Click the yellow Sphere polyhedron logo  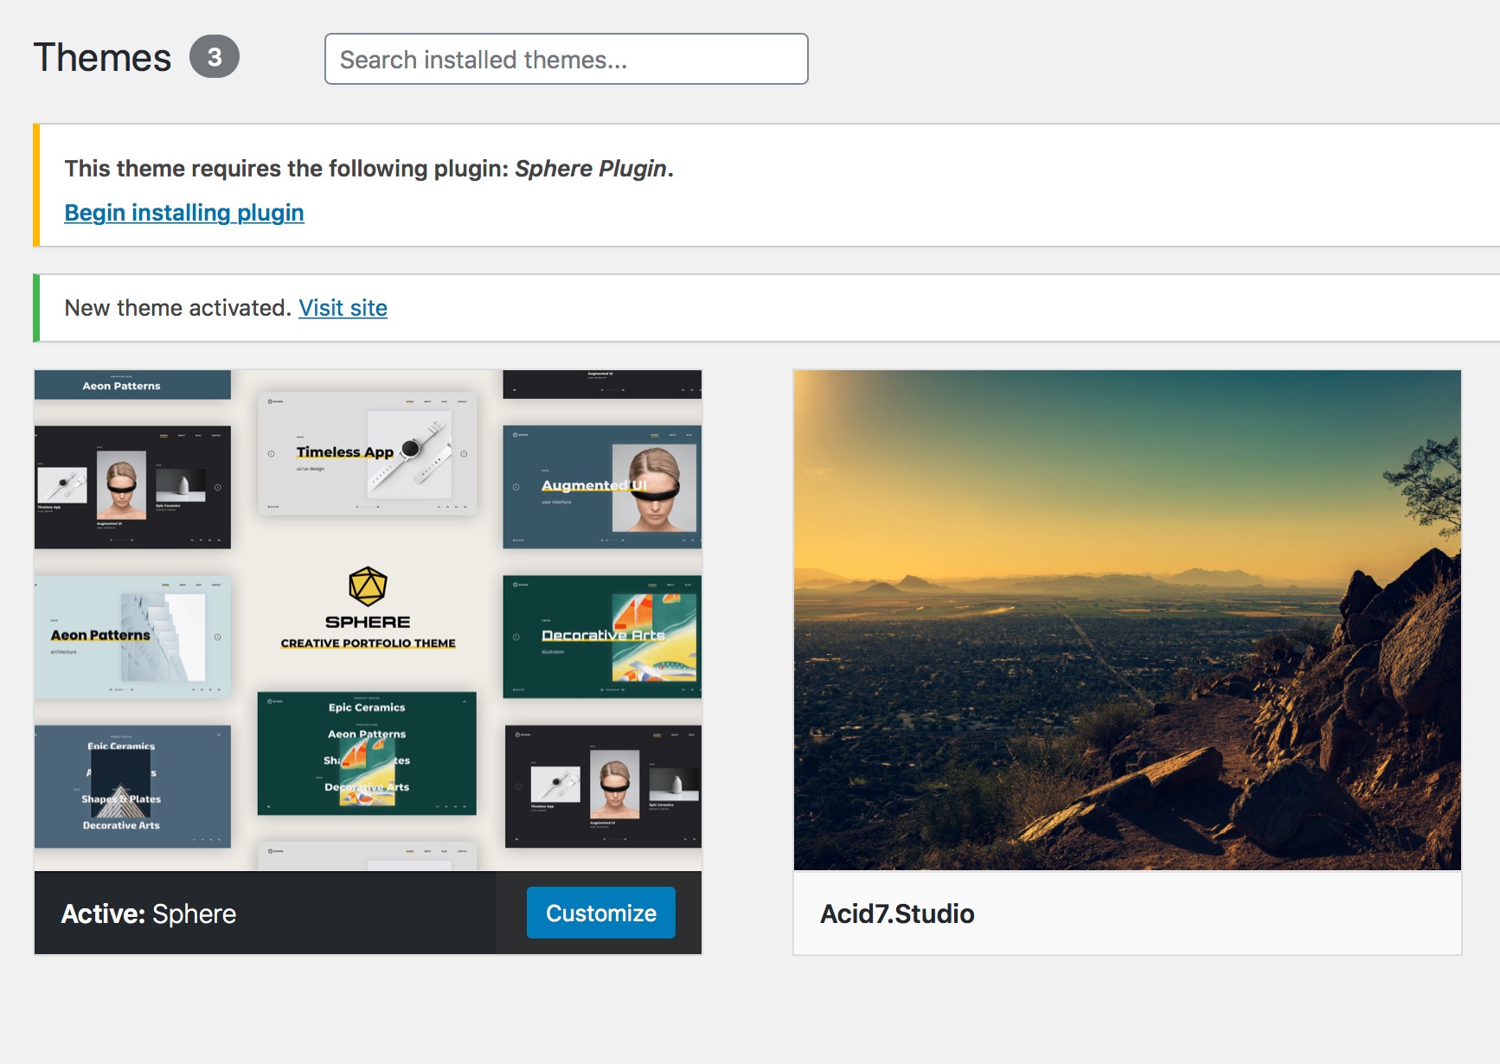pyautogui.click(x=368, y=586)
